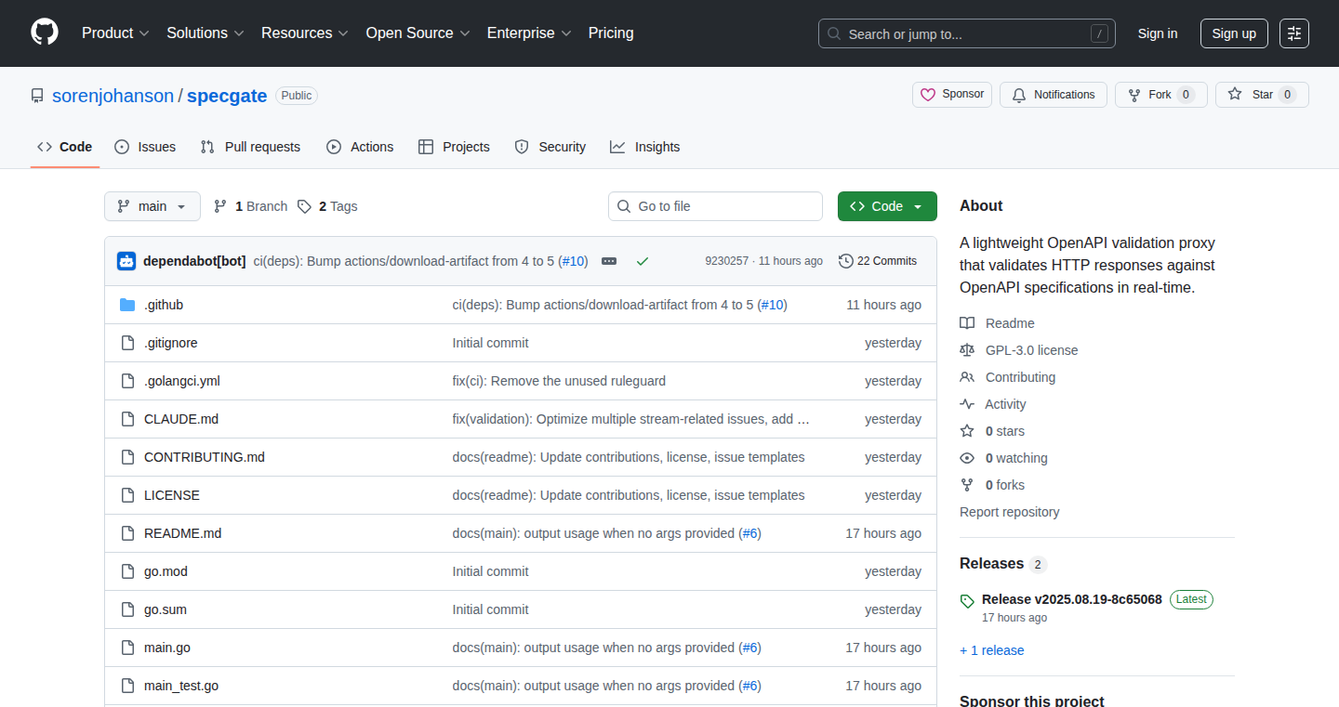Open the main branch selector dropdown
The image size is (1339, 707).
[152, 206]
